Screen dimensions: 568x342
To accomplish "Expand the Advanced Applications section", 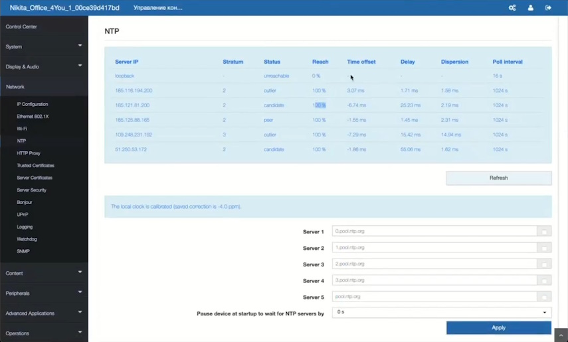I will click(x=44, y=313).
